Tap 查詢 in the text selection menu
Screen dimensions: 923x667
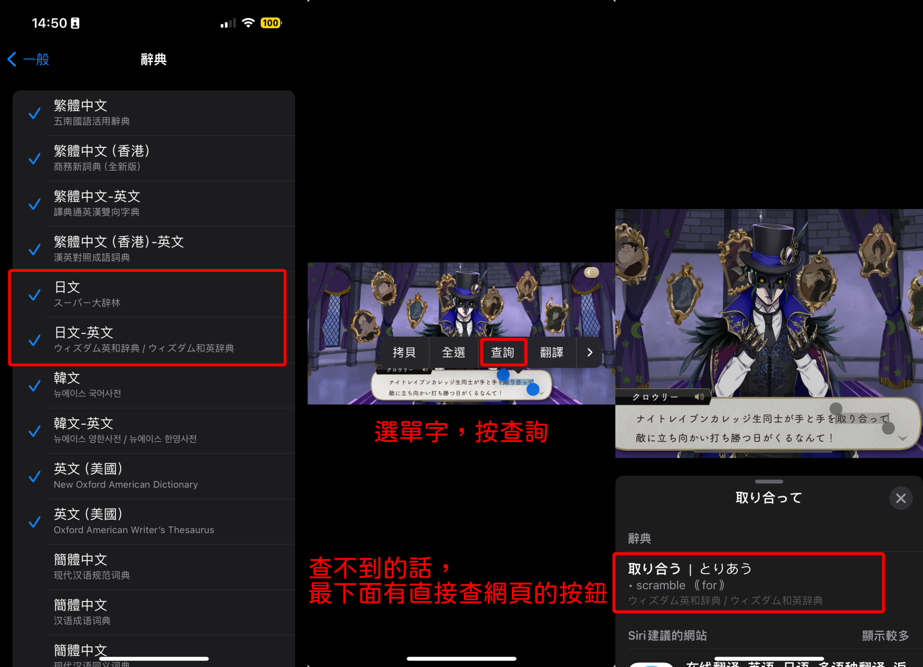click(503, 352)
